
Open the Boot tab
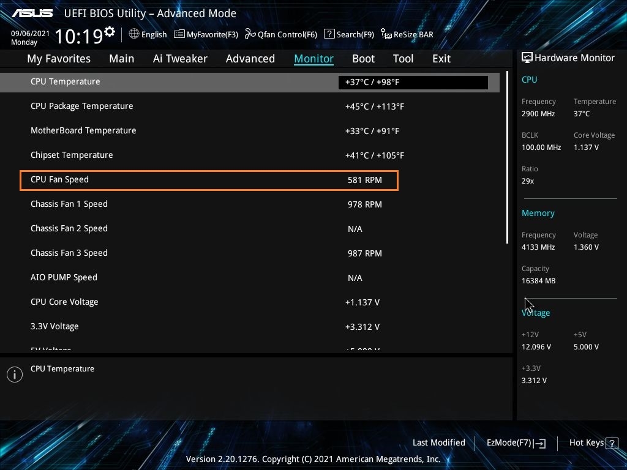pyautogui.click(x=364, y=59)
